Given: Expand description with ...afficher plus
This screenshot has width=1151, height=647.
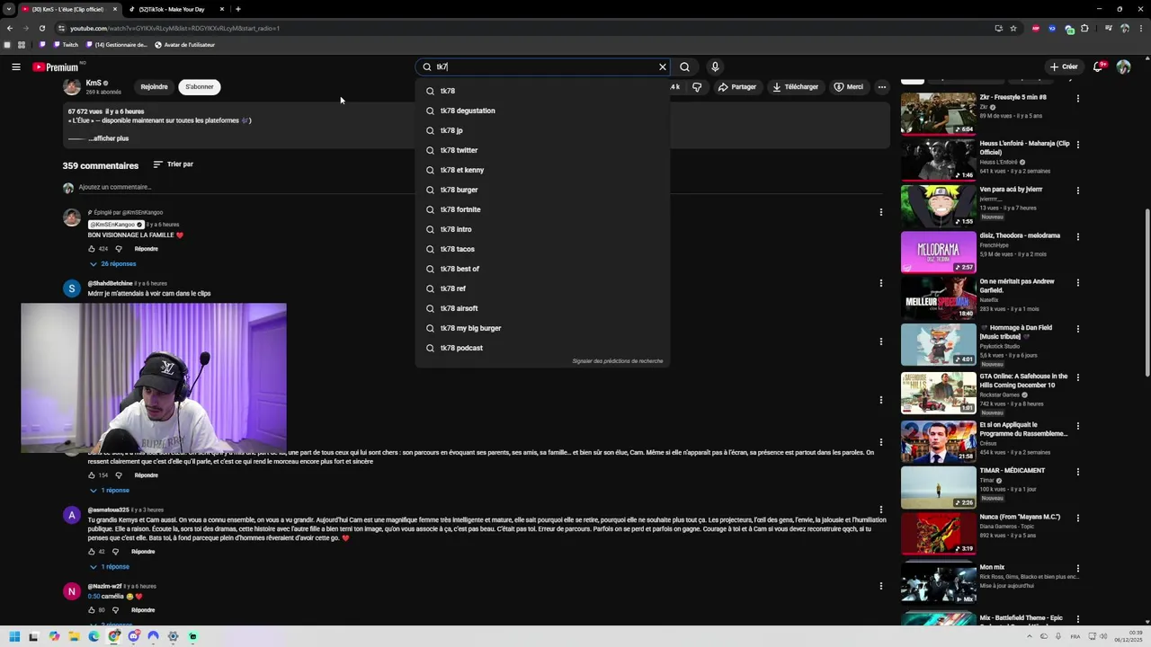Looking at the screenshot, I should (x=108, y=138).
